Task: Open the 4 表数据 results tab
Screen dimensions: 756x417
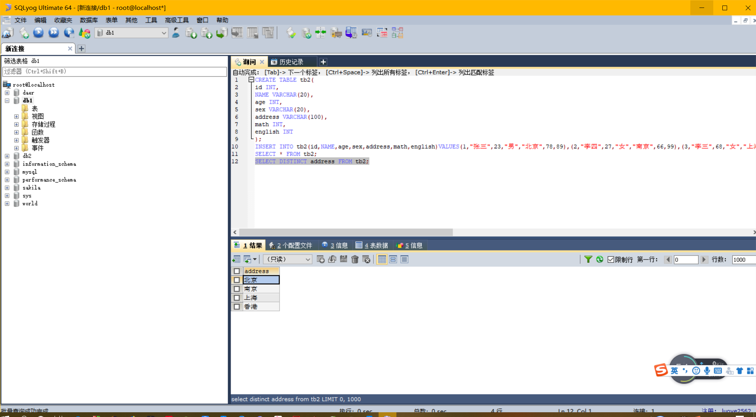Action: point(372,246)
